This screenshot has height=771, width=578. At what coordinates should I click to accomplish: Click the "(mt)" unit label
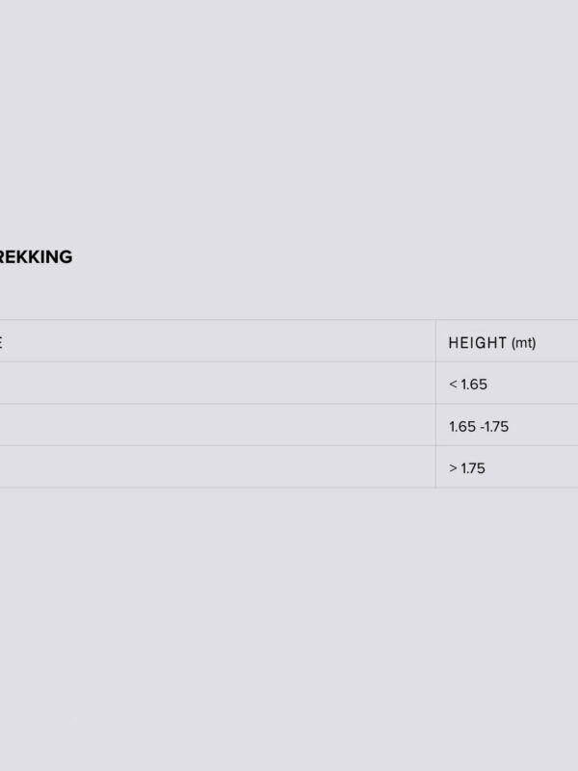523,343
